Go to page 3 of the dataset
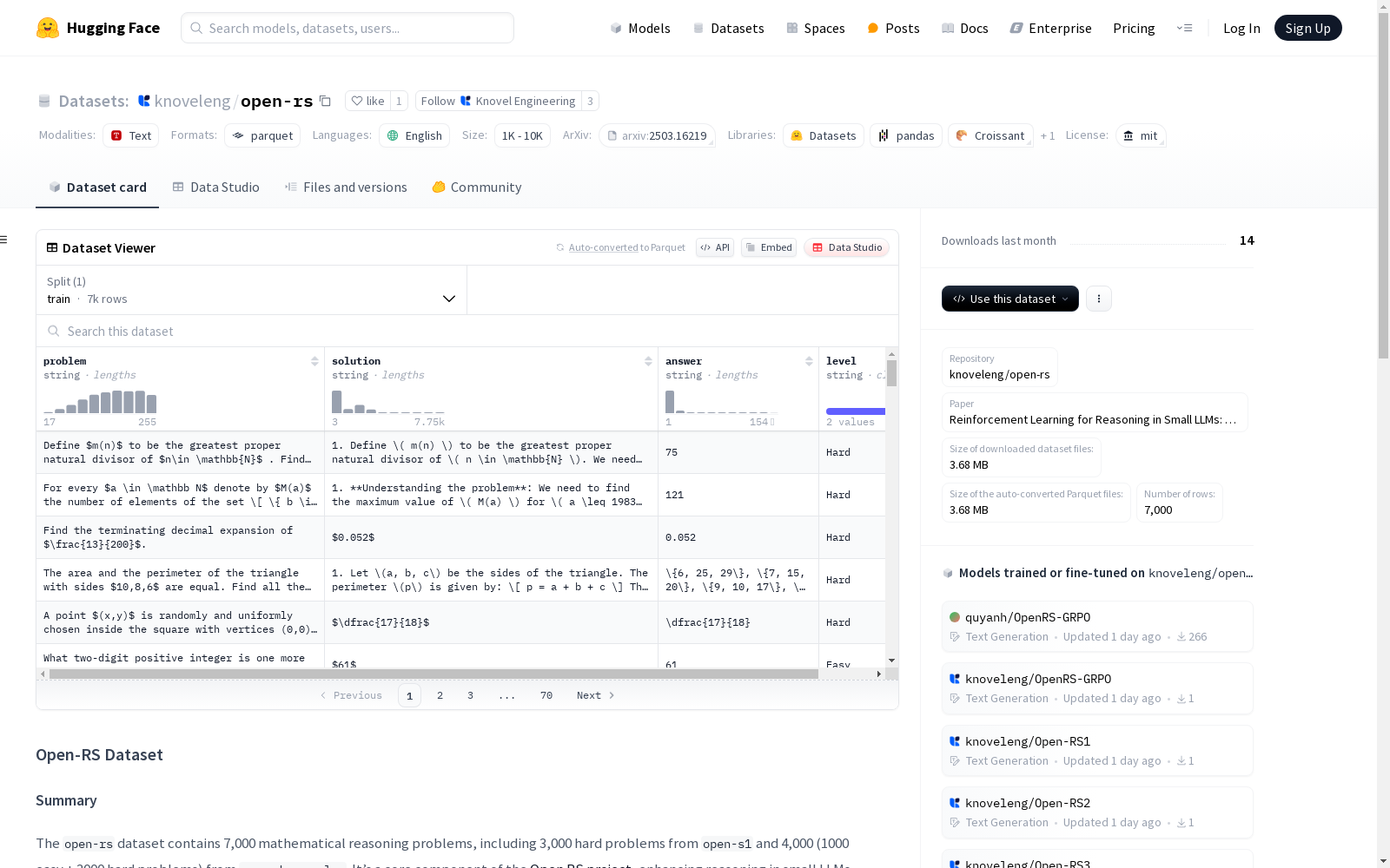This screenshot has width=1390, height=868. point(471,695)
